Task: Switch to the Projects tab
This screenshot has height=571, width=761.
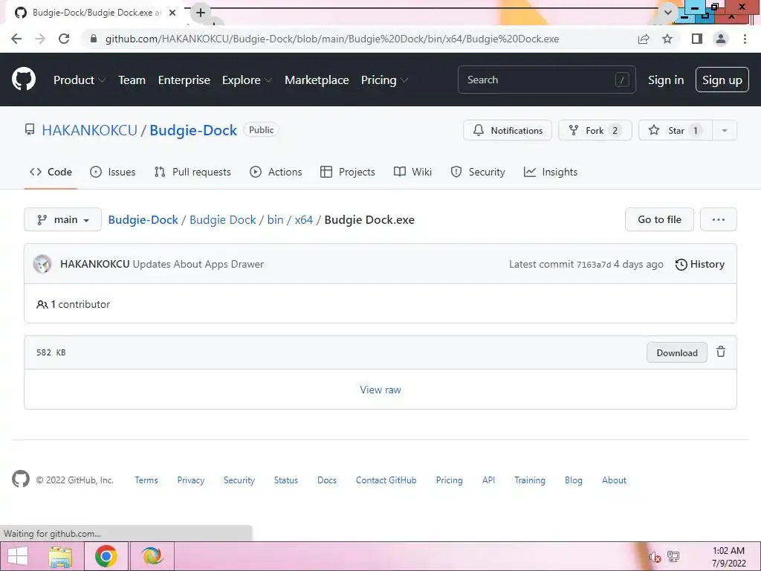Action: (x=348, y=172)
